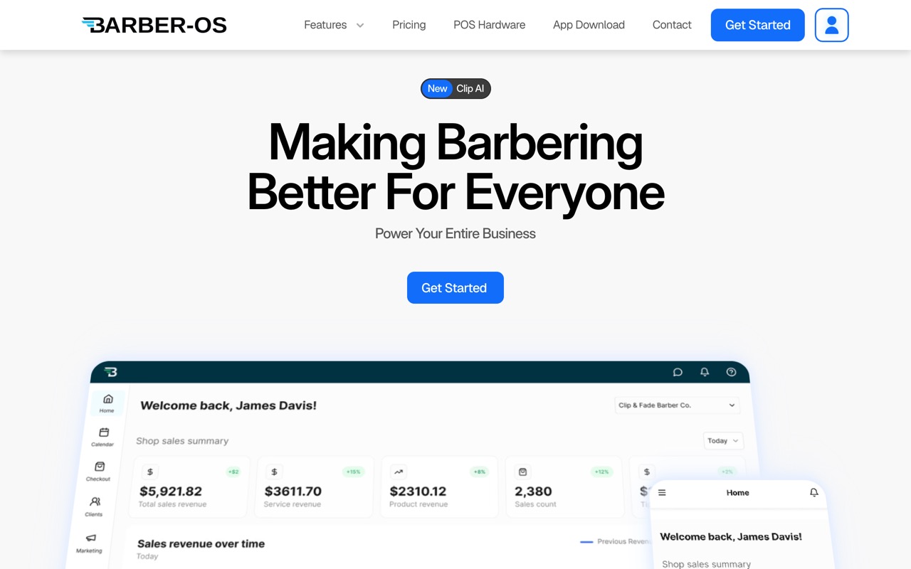Open Calendar icon in dashboard sidebar

103,437
